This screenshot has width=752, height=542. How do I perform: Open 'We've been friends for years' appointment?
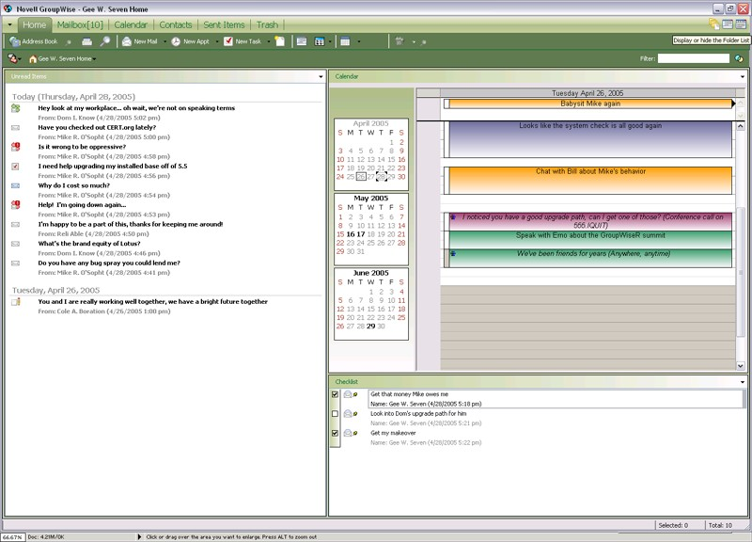(590, 258)
